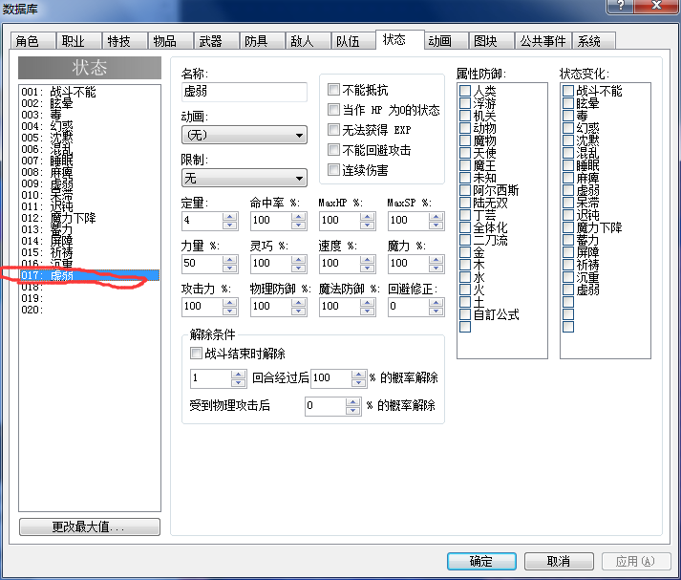Screen dimensions: 681x580
Task: Click the 更改最大值... button
Action: click(x=90, y=527)
